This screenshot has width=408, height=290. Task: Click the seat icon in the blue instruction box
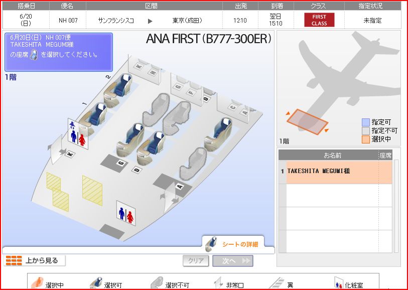click(34, 55)
